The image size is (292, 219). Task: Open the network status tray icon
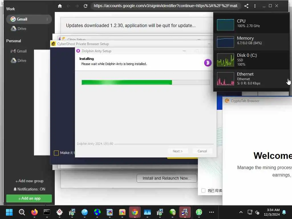[x=250, y=212]
